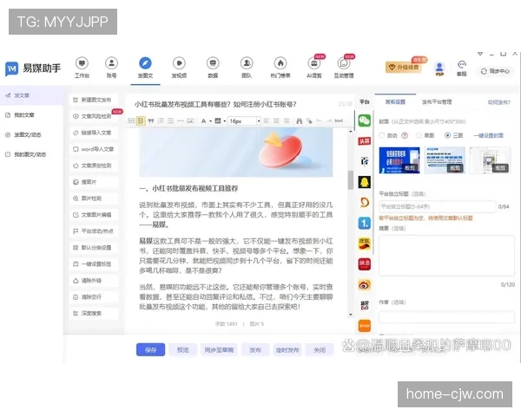Click the horizontal rule toolbar icon
This screenshot has width=521, height=416.
tap(181, 120)
